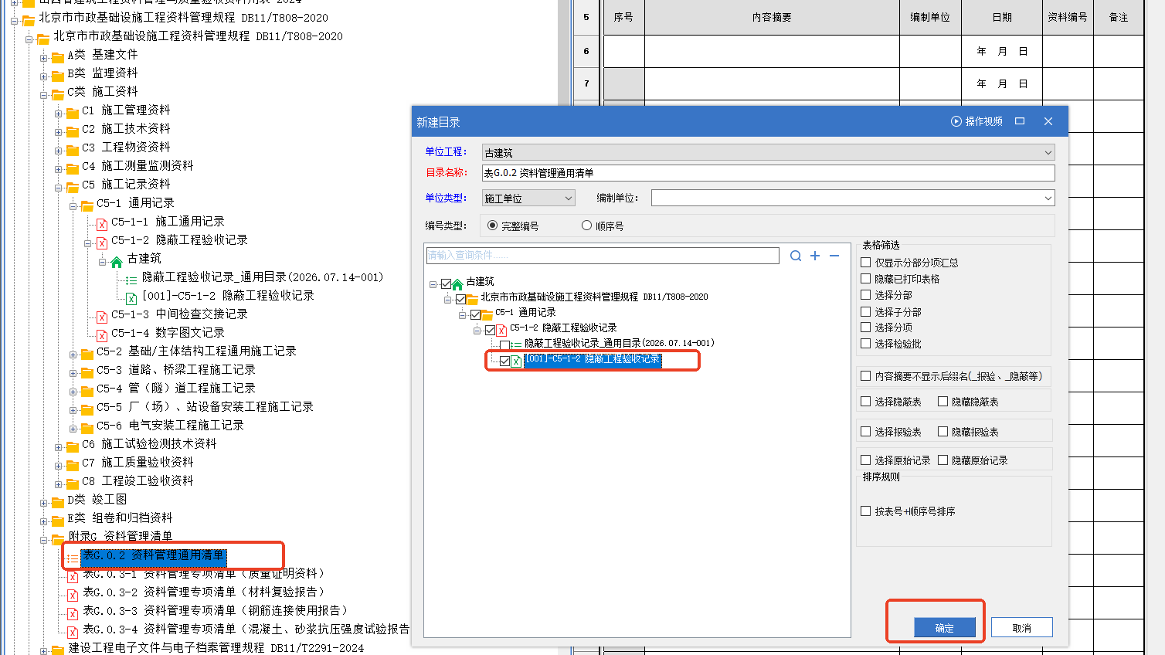1165x655 pixels.
Task: Select C5-1-3 中间检查交接记录 tree item
Action: (179, 314)
